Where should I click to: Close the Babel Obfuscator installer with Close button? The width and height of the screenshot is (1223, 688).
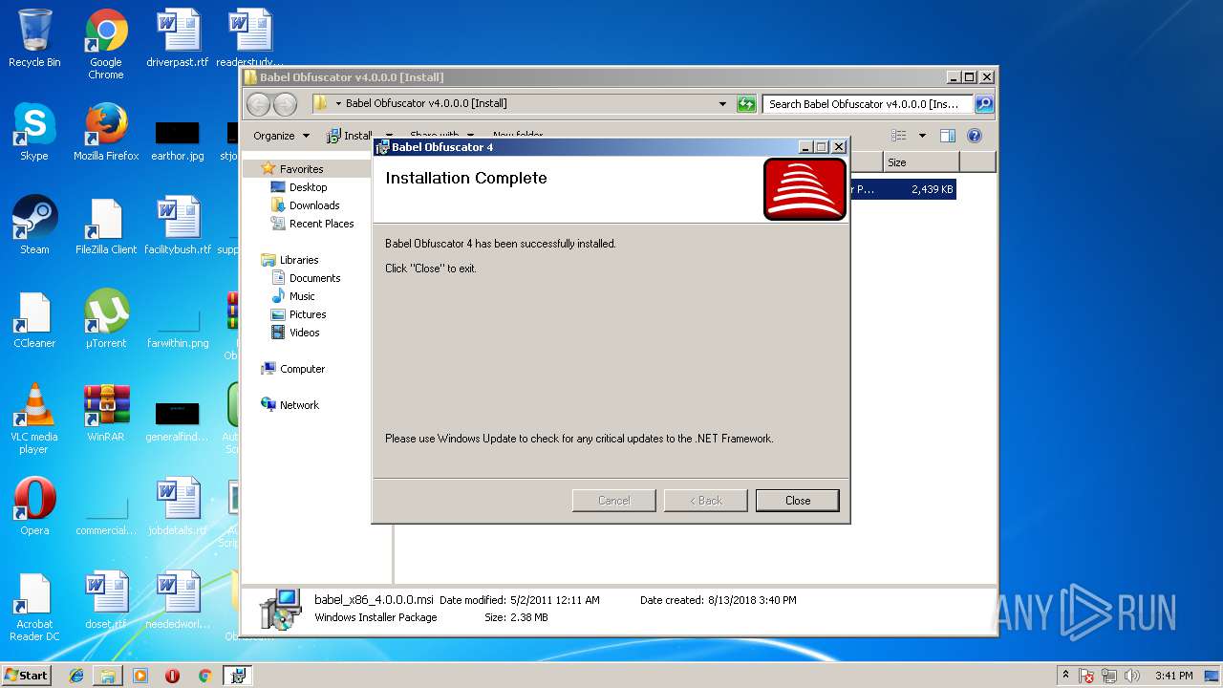[797, 500]
